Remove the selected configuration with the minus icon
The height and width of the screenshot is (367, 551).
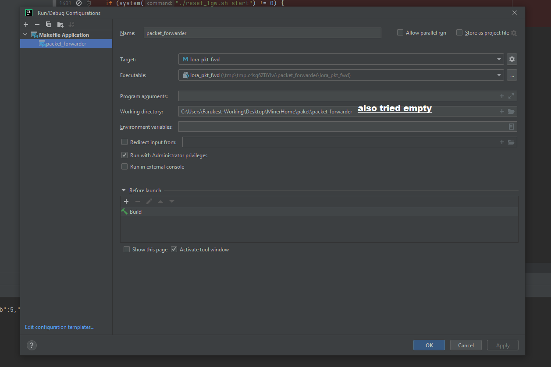pos(37,25)
